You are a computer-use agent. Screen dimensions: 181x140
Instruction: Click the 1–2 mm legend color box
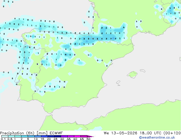point(18,136)
